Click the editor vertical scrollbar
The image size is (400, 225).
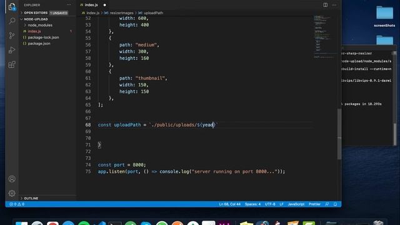(339, 134)
